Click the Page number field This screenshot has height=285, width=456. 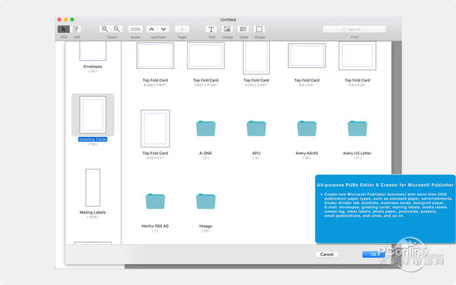point(182,29)
